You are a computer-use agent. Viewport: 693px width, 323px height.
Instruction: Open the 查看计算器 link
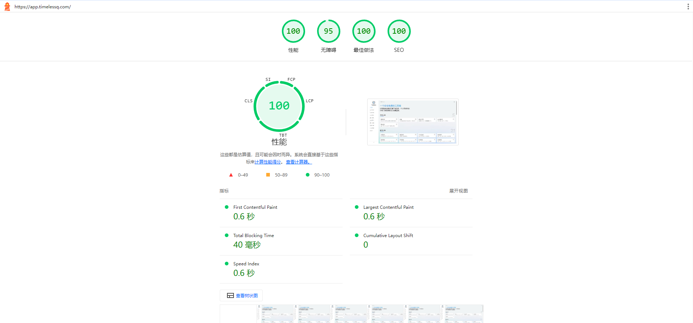299,162
